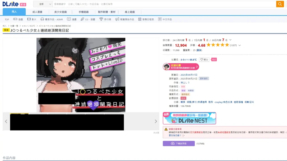Click the next arrow in thumbnail carousel
Screen dimensions: 287x161
[x=156, y=121]
